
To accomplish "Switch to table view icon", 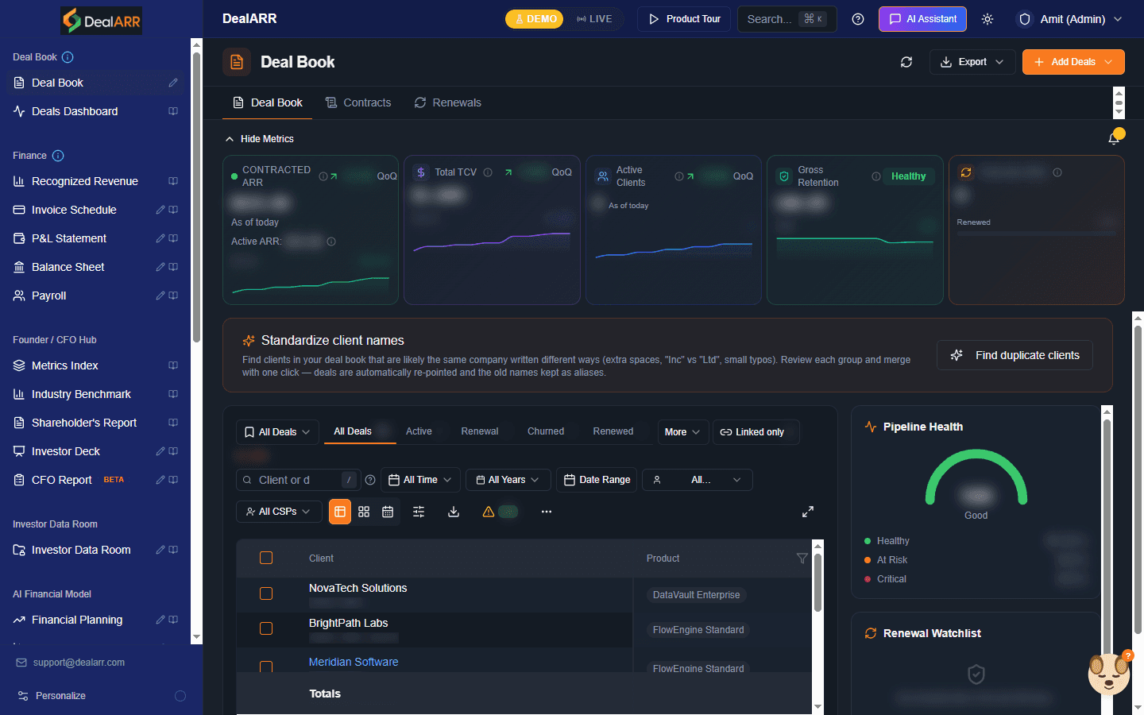I will tap(340, 512).
